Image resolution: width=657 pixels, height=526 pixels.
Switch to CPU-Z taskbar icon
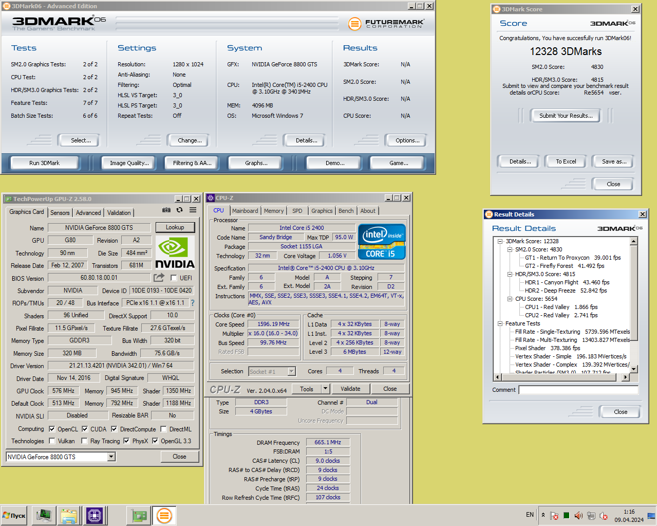coord(94,515)
